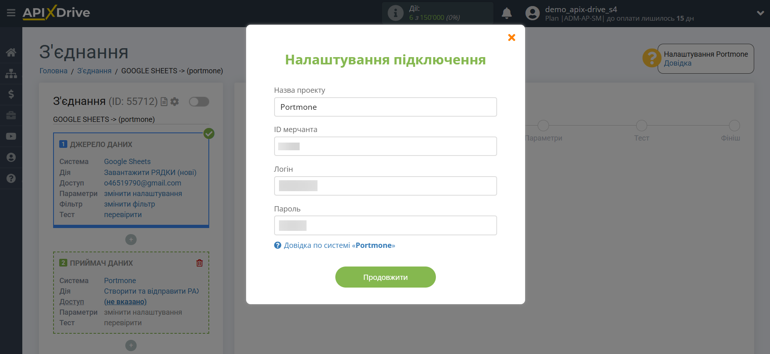Open the Portmone system help link
Image resolution: width=770 pixels, height=354 pixels.
(x=339, y=245)
